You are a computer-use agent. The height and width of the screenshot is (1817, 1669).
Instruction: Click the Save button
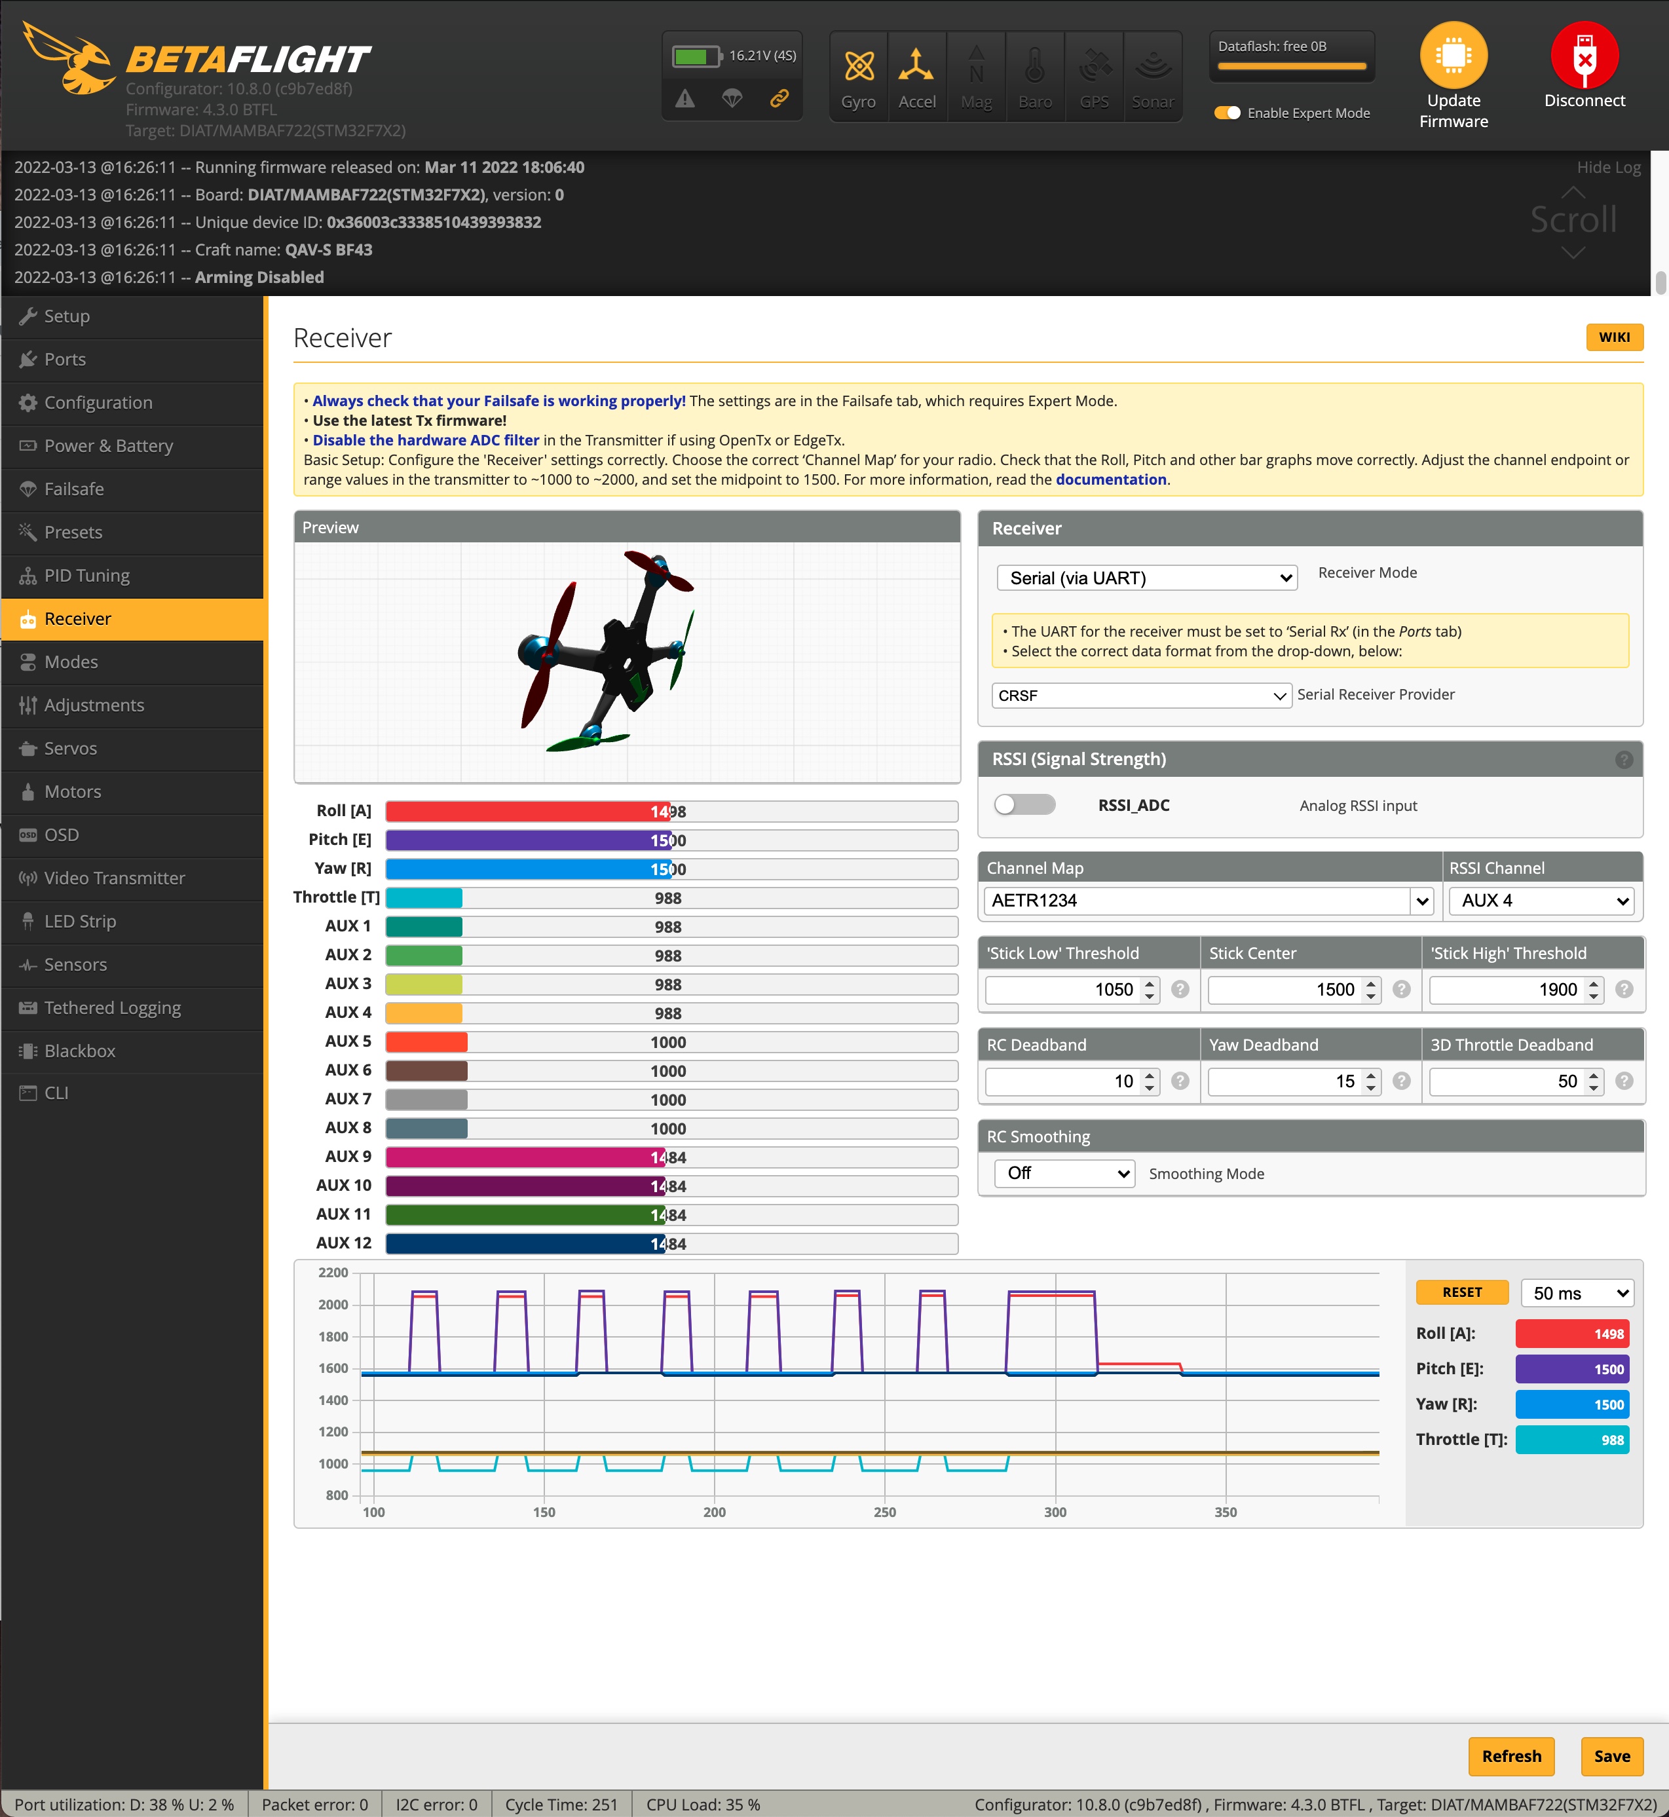point(1612,1755)
